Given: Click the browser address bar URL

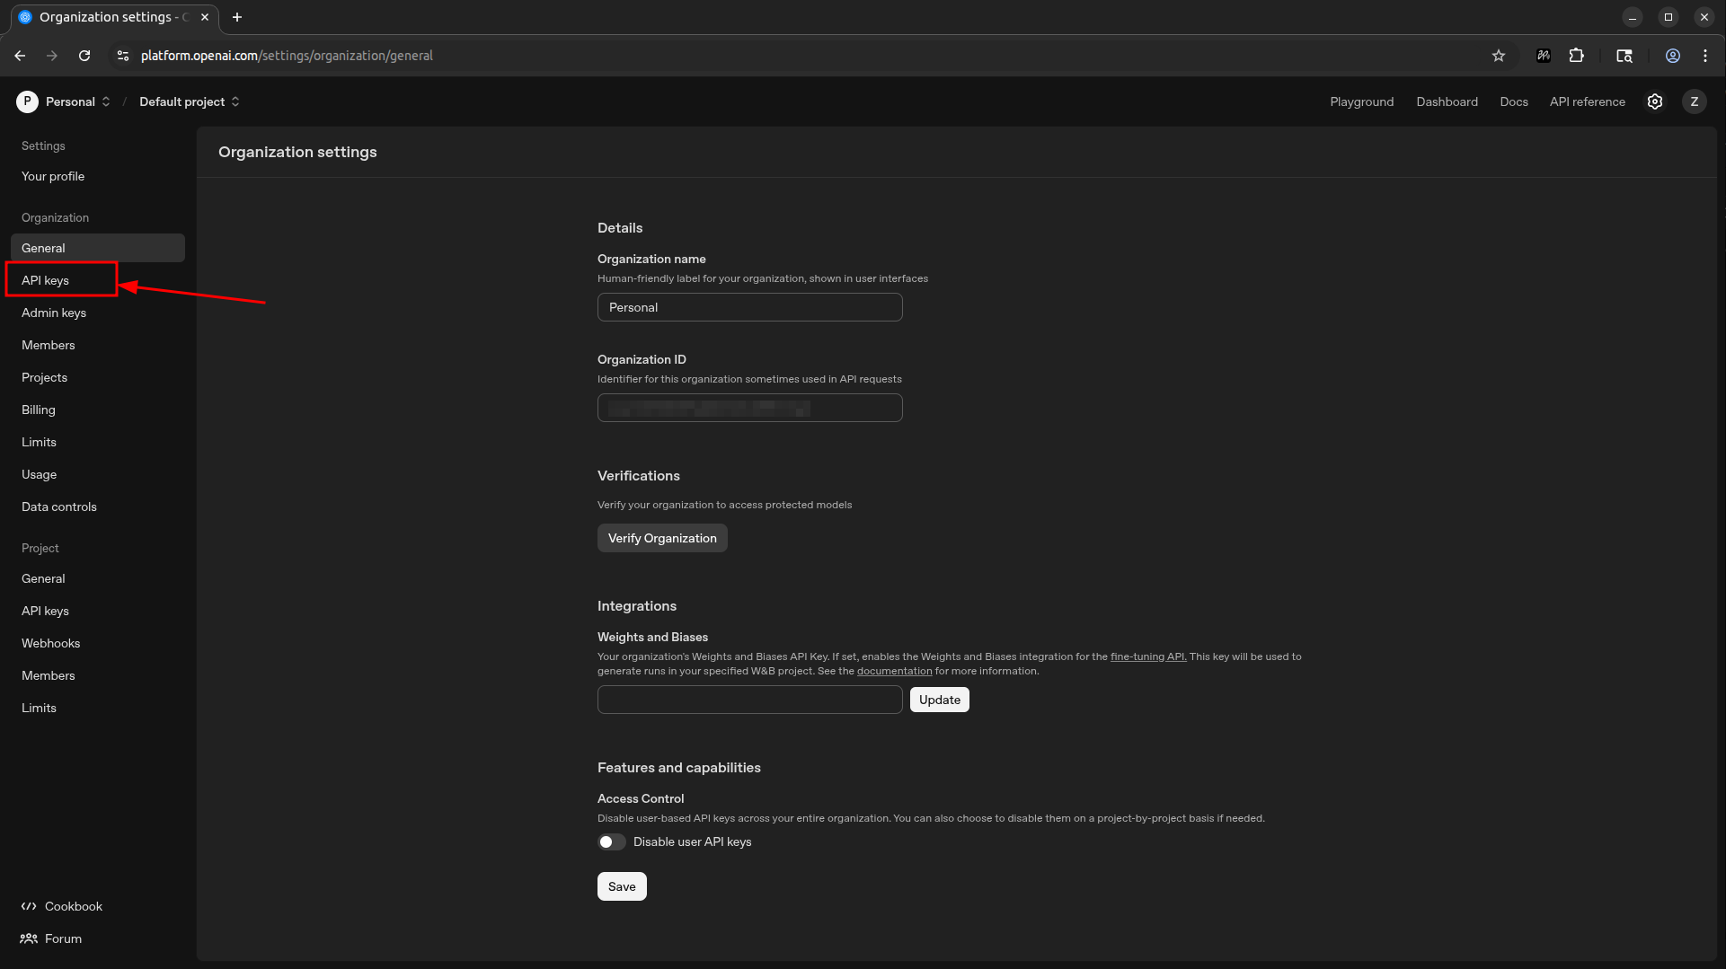Looking at the screenshot, I should pos(287,56).
